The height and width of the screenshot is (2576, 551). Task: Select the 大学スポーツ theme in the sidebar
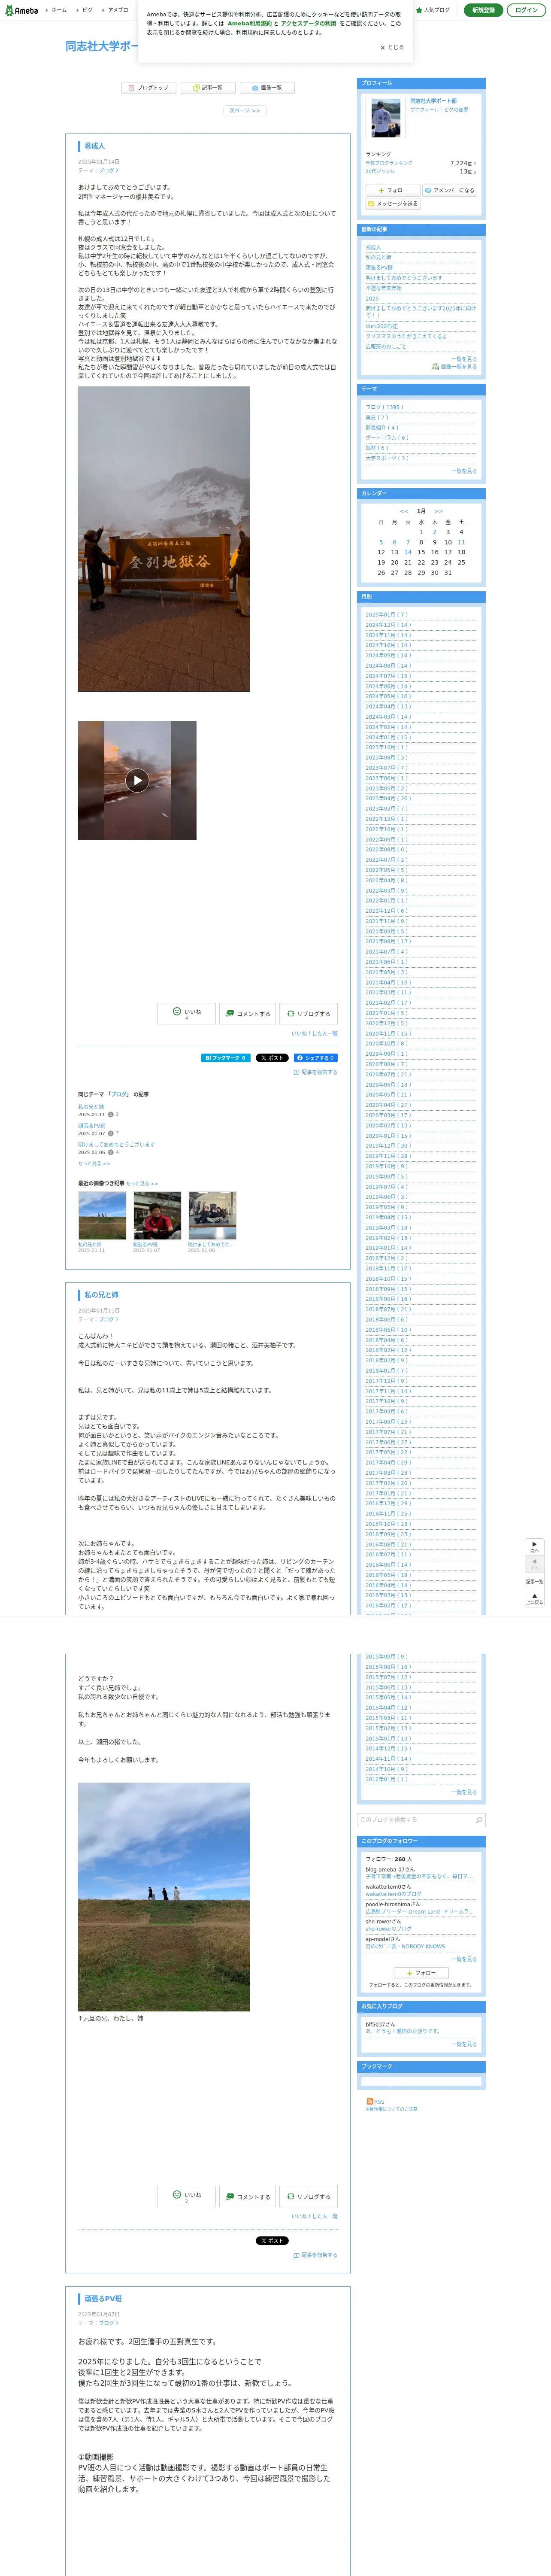tap(387, 458)
